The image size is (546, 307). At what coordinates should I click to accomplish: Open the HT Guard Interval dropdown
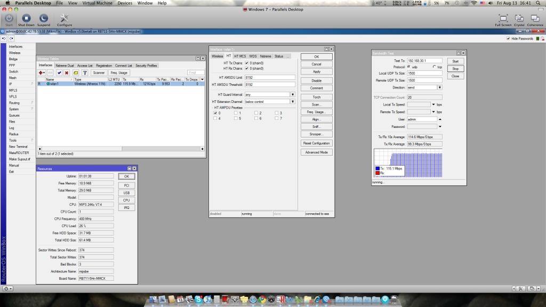click(x=292, y=94)
